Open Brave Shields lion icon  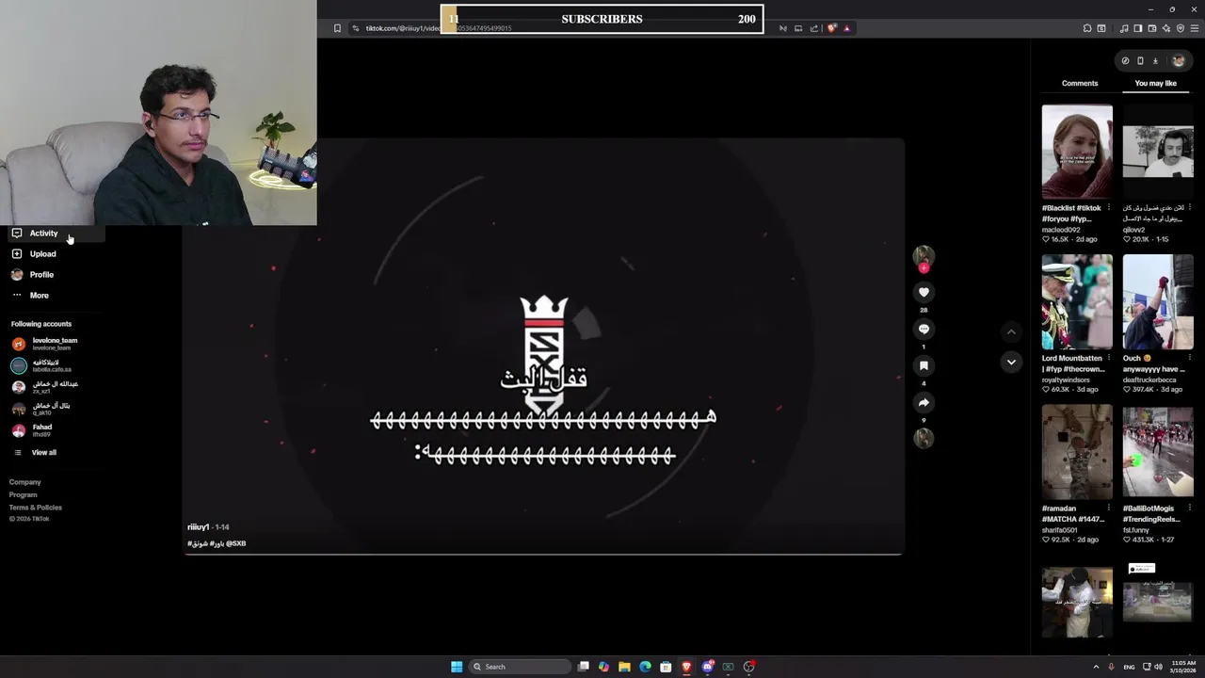tap(832, 28)
